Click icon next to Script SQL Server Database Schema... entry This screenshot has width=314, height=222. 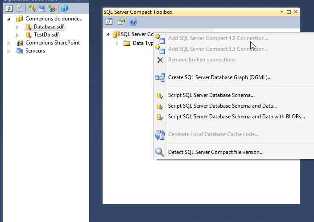(160, 96)
